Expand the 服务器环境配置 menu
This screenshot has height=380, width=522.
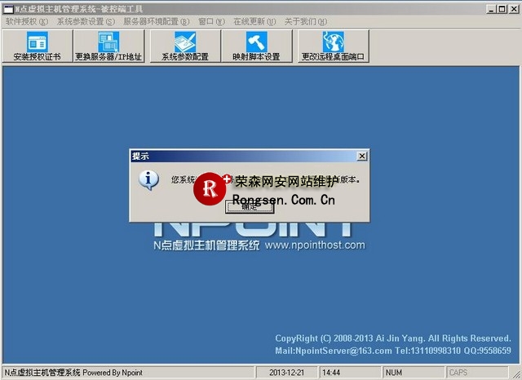pos(157,21)
